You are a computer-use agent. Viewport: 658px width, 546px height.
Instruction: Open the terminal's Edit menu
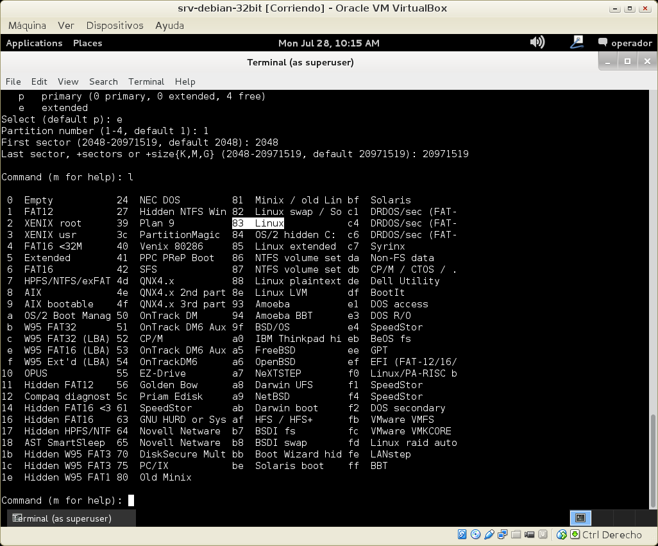click(x=39, y=81)
